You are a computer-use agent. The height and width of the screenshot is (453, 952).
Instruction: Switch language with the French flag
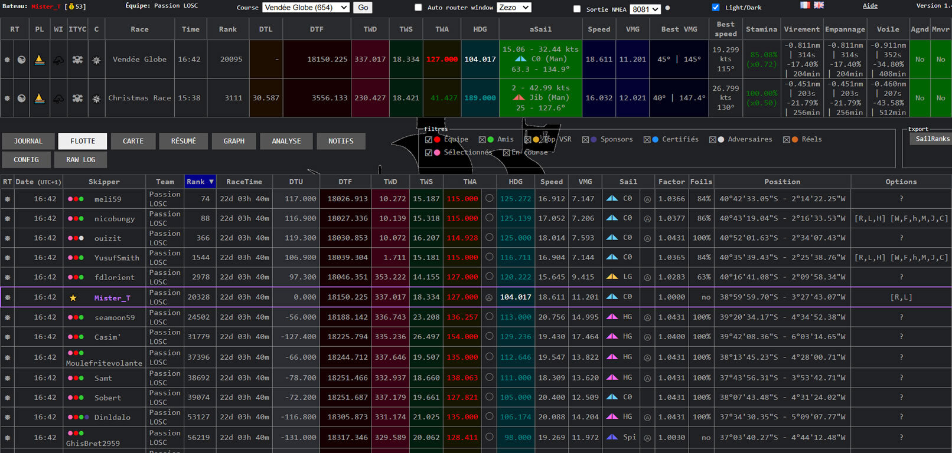805,5
